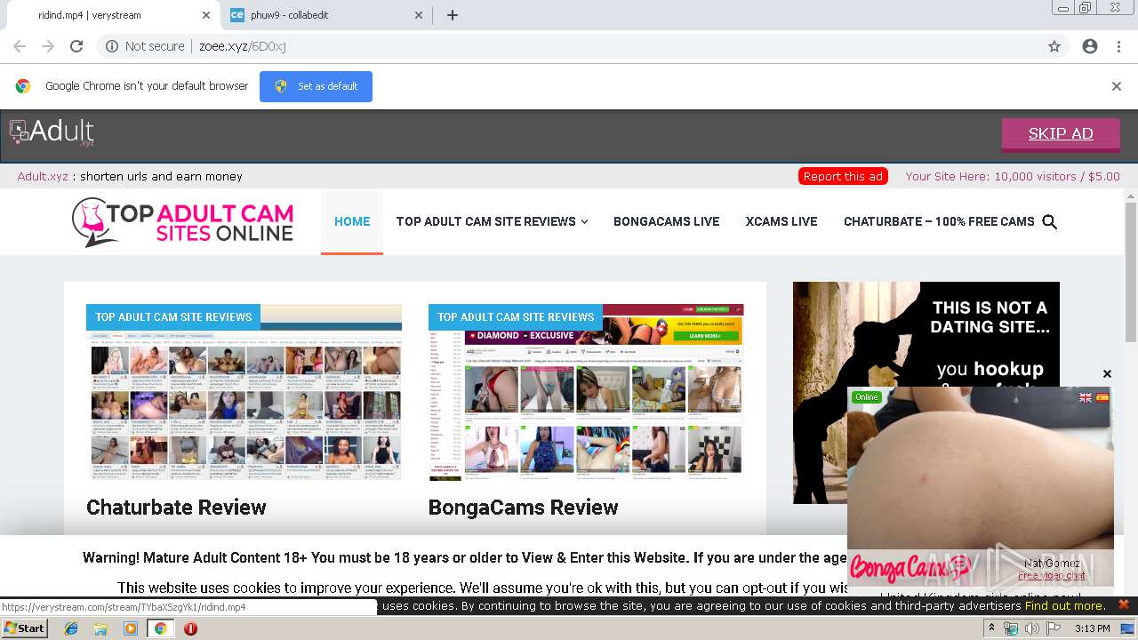This screenshot has height=640, width=1138.
Task: Open the red Opera-style taskbar icon
Action: pos(190,628)
